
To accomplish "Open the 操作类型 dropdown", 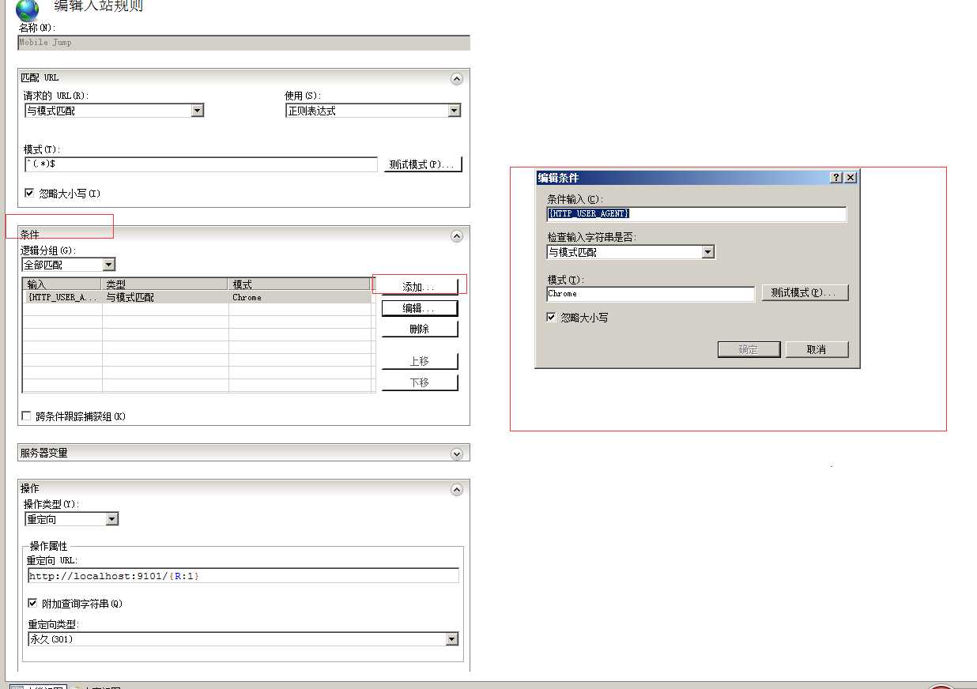I will [112, 519].
